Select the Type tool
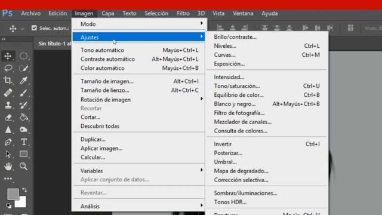 (x=23, y=142)
